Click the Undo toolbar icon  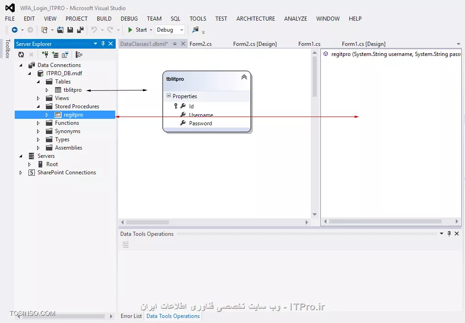[x=94, y=30]
